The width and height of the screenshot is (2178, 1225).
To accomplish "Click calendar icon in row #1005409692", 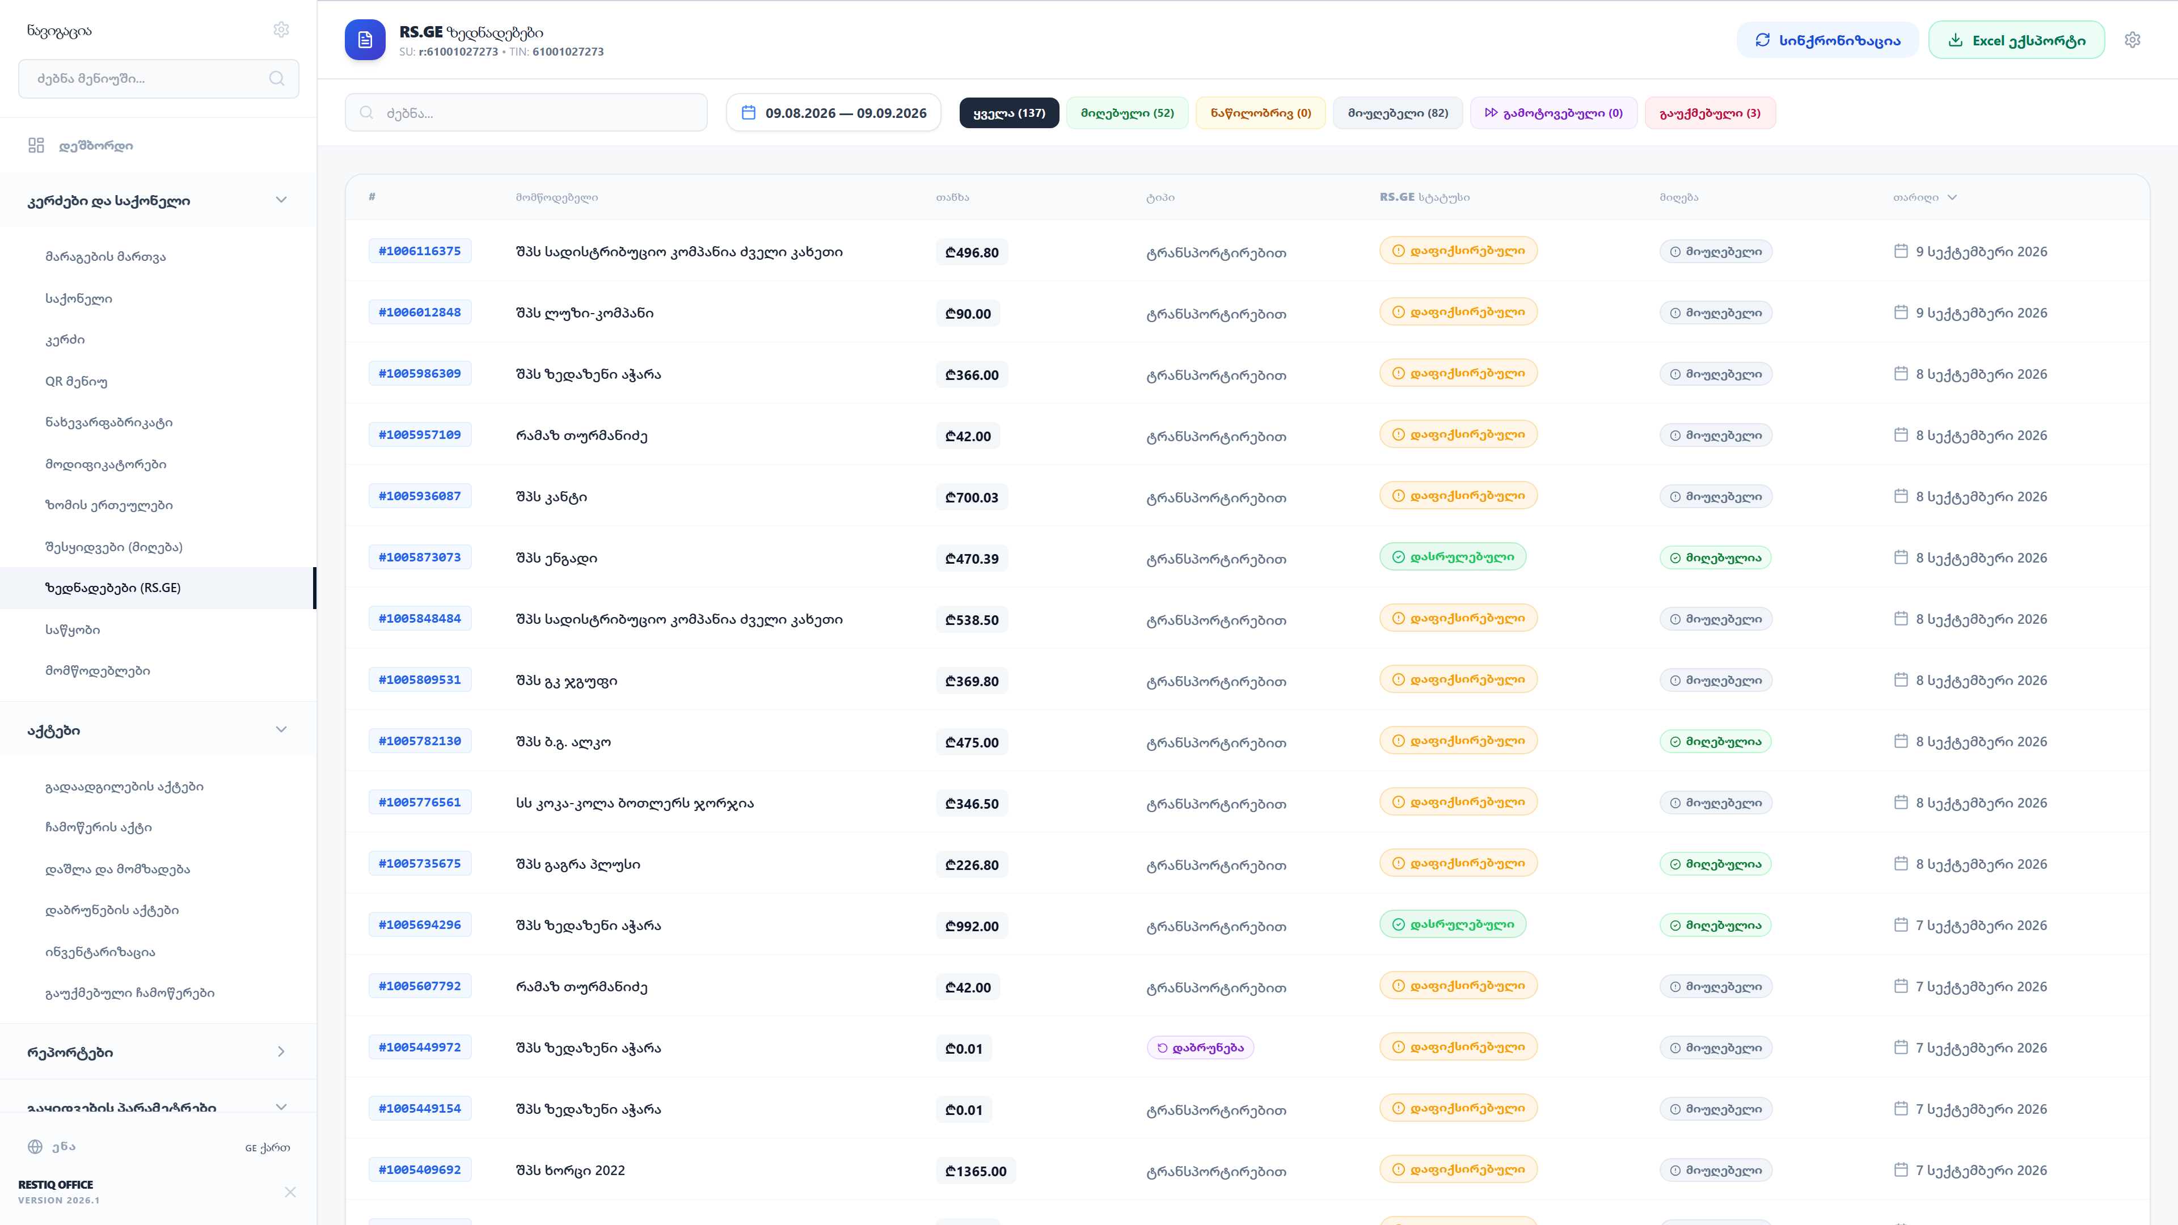I will click(x=1901, y=1170).
